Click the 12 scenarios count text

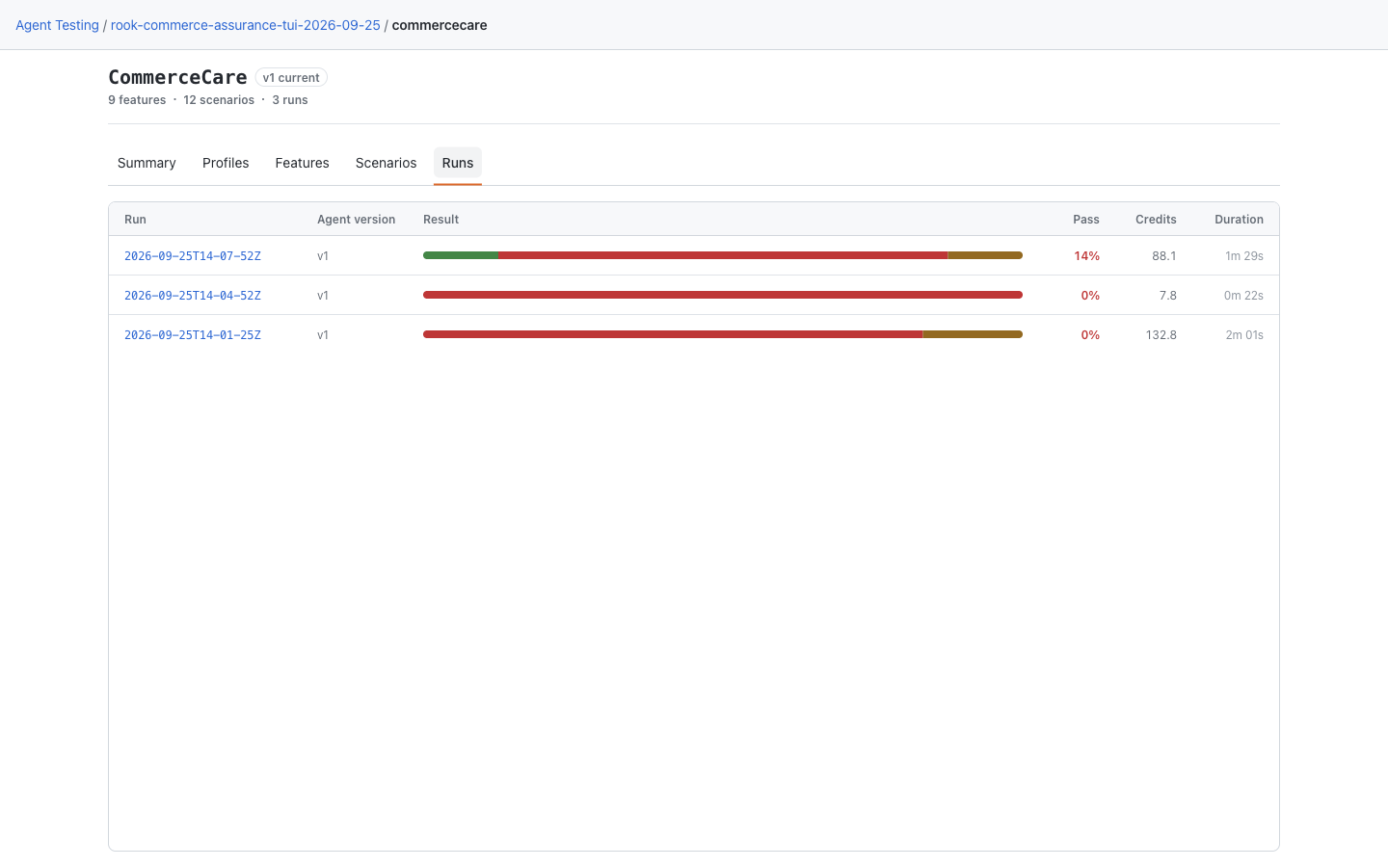219,100
